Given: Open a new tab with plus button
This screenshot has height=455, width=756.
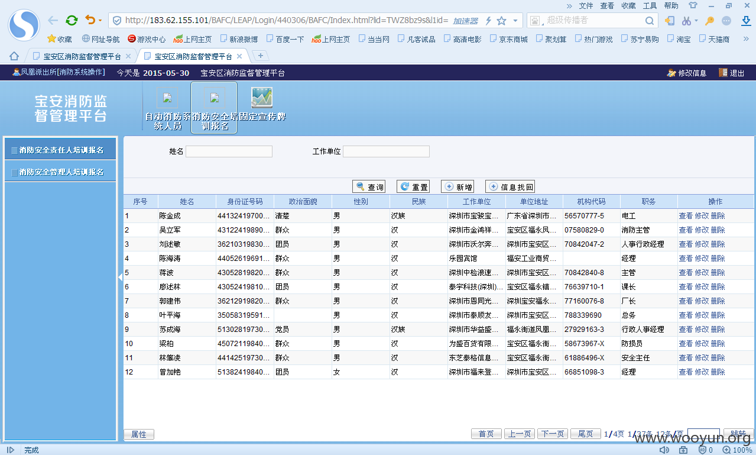Looking at the screenshot, I should (261, 56).
